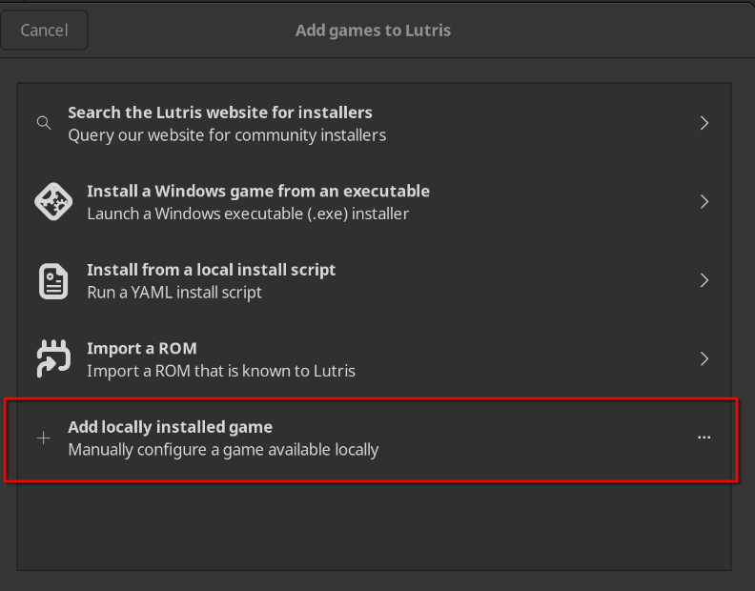Click the Import ROM chip icon
Screen dimensions: 755x591
tap(53, 358)
